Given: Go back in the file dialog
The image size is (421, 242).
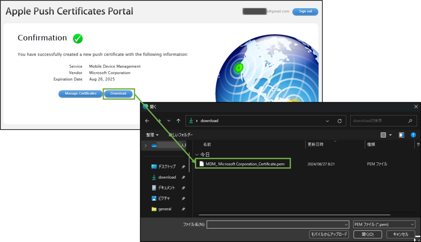Looking at the screenshot, I should (147, 121).
